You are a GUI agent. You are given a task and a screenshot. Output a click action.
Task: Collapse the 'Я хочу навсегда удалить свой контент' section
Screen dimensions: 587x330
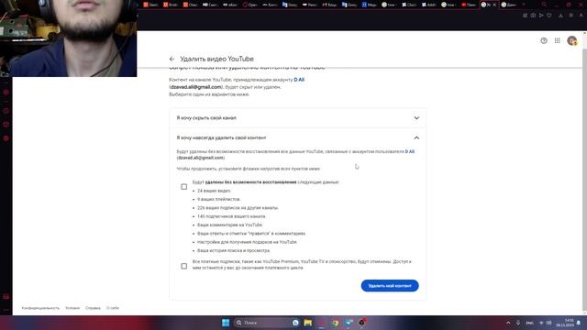point(297,137)
